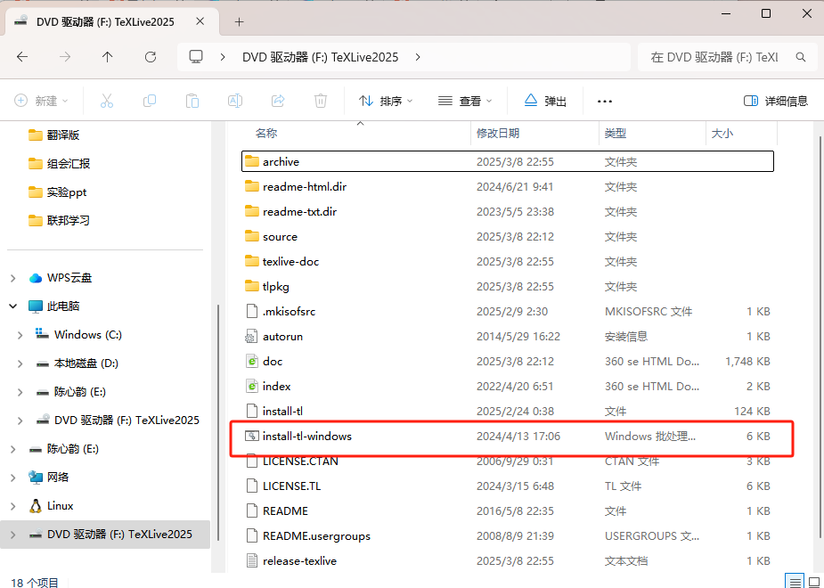Expand the WPS云盘 tree node
Screen dimensions: 824x588
[x=13, y=278]
